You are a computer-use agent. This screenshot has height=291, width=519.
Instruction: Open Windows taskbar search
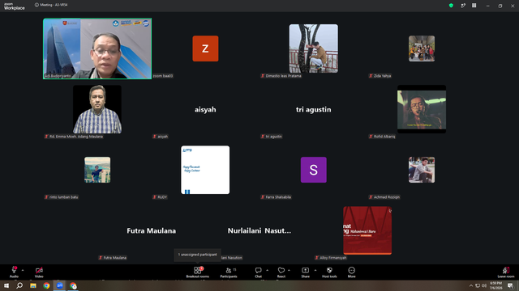click(x=19, y=285)
